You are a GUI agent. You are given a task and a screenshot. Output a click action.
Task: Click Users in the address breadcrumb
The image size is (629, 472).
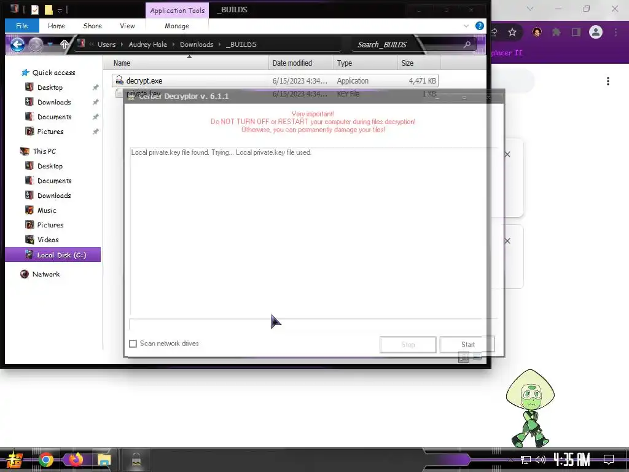(x=106, y=44)
